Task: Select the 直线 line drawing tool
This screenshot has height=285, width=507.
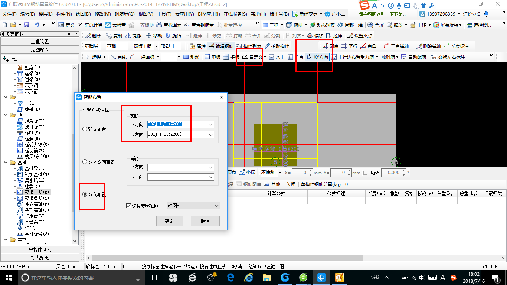Action: point(119,57)
